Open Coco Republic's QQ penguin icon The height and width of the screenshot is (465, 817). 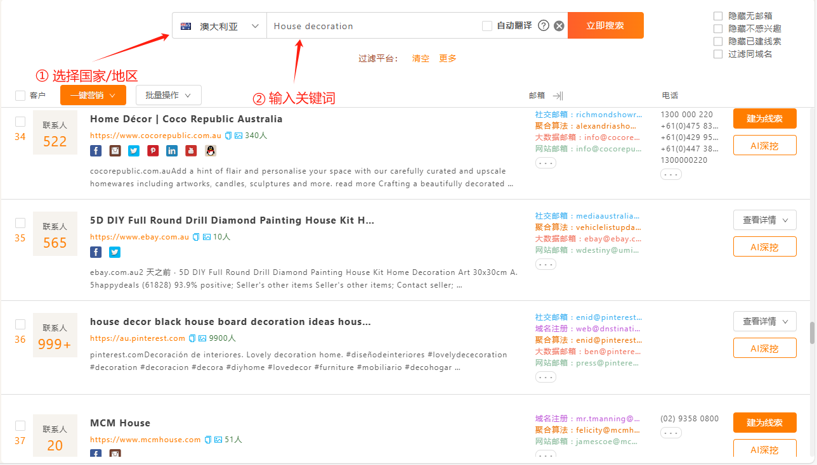point(211,151)
